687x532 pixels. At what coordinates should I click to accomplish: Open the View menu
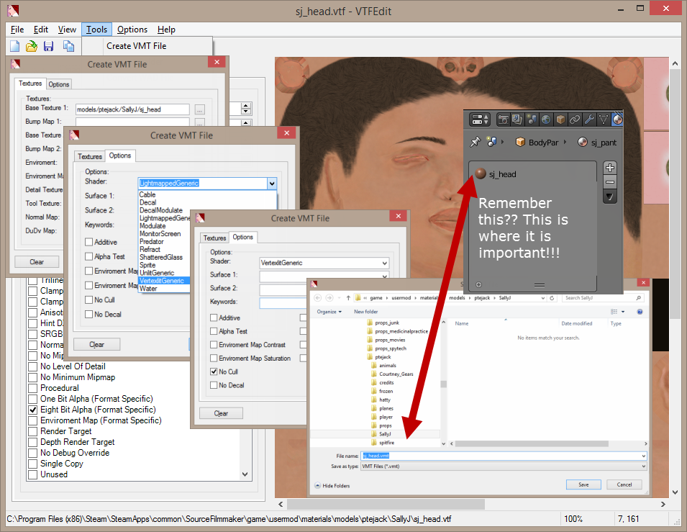coord(67,30)
